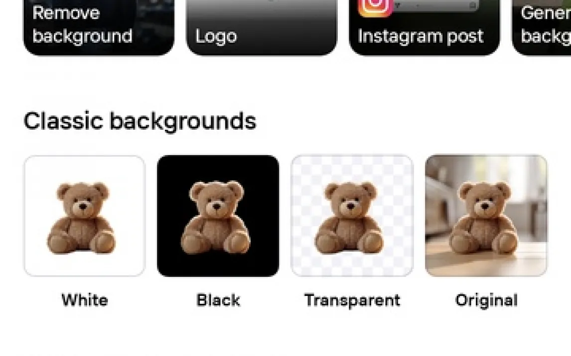Open the Remove background tool card
This screenshot has height=356, width=571.
coord(99,28)
